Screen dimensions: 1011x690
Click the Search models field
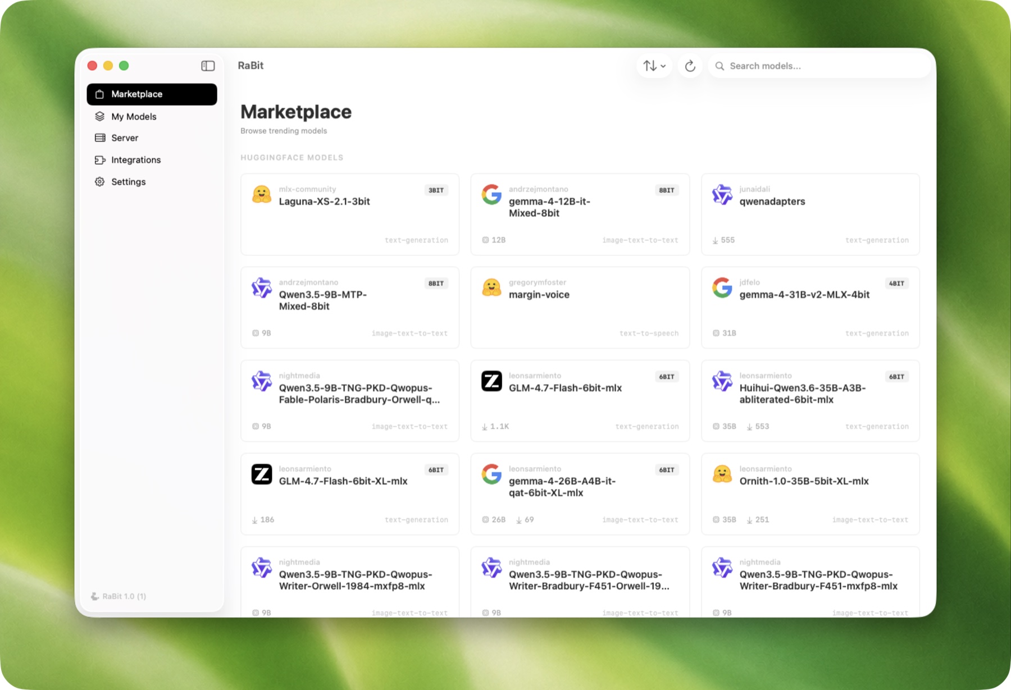819,66
